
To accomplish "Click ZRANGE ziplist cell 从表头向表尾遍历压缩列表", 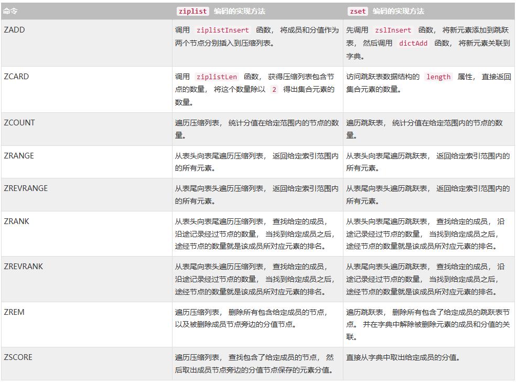I will pos(257,162).
